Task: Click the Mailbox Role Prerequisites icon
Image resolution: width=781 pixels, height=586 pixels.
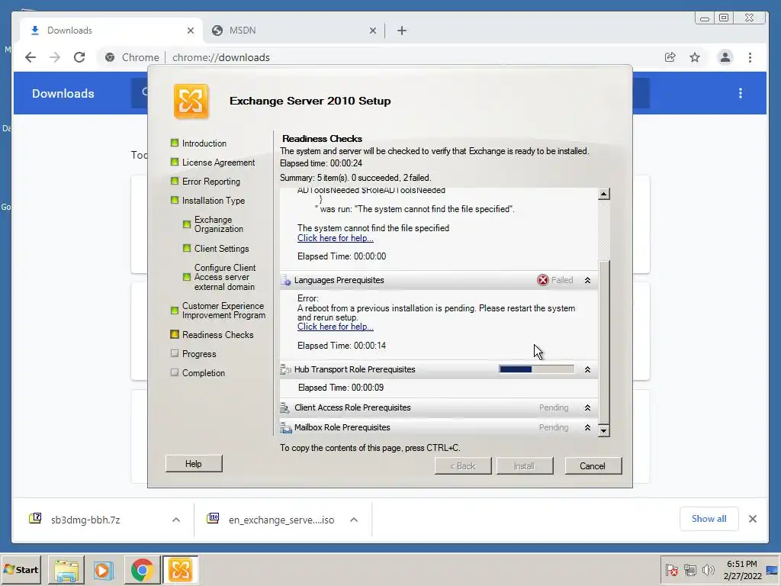Action: point(286,427)
